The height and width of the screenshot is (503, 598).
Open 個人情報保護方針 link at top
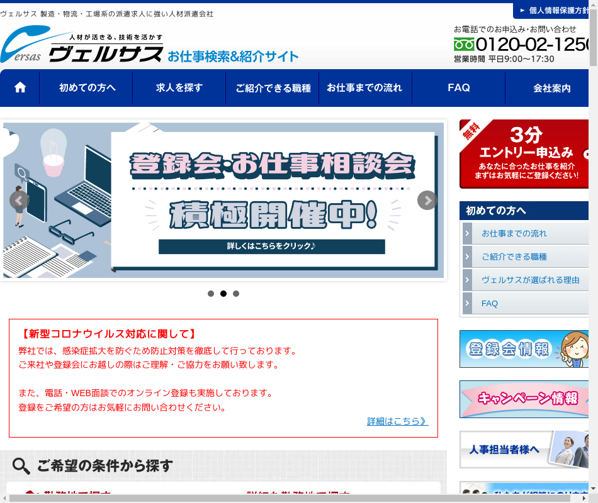[x=554, y=10]
